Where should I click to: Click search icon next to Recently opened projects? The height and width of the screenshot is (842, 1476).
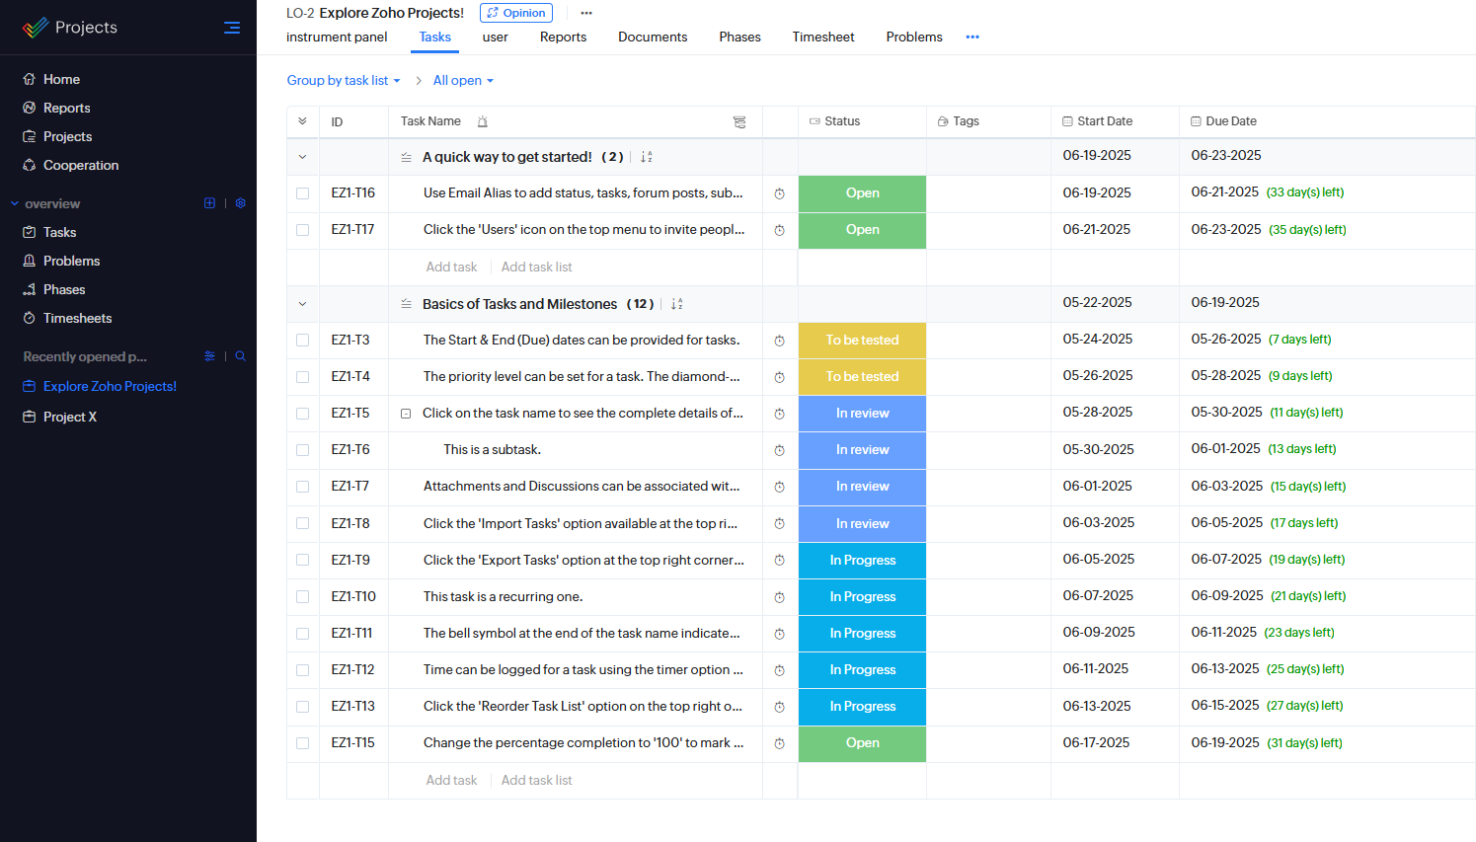click(x=240, y=356)
